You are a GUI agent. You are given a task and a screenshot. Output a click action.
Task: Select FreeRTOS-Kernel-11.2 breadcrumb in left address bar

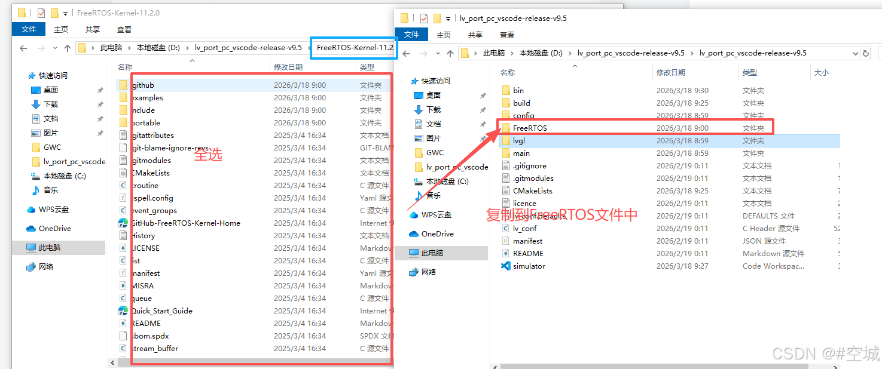(355, 48)
